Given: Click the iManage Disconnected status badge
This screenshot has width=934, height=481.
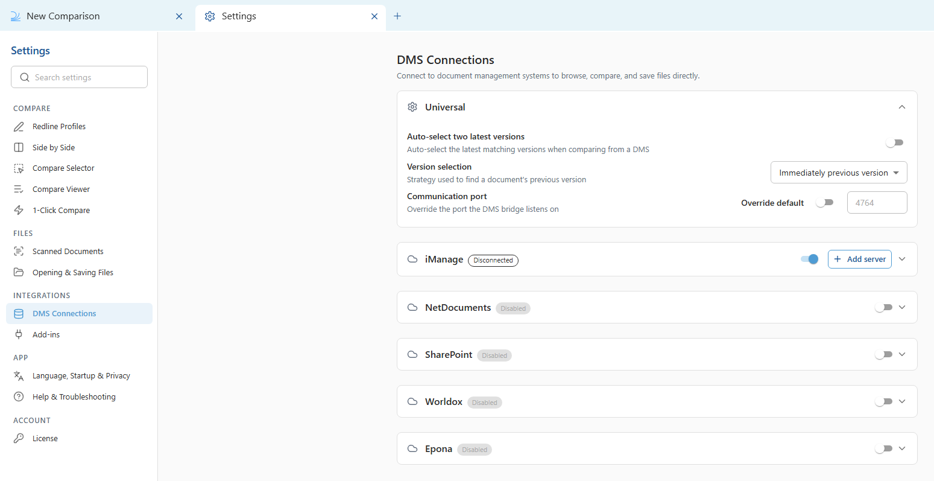Looking at the screenshot, I should [493, 260].
